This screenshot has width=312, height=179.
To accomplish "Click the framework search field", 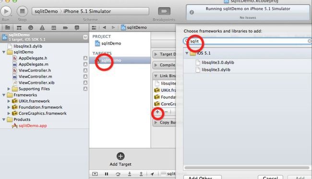I will click(247, 41).
